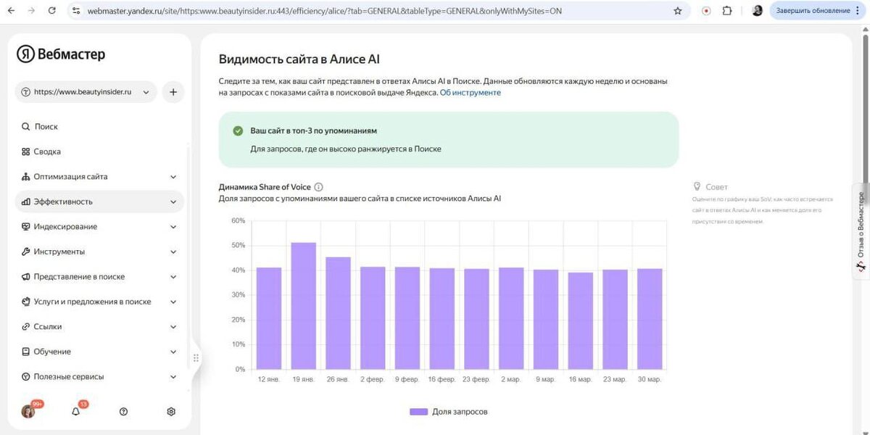Click the Оптимизация сайта icon
Image resolution: width=870 pixels, height=435 pixels.
[x=26, y=176]
